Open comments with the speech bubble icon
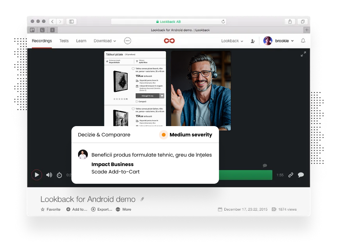 301,175
